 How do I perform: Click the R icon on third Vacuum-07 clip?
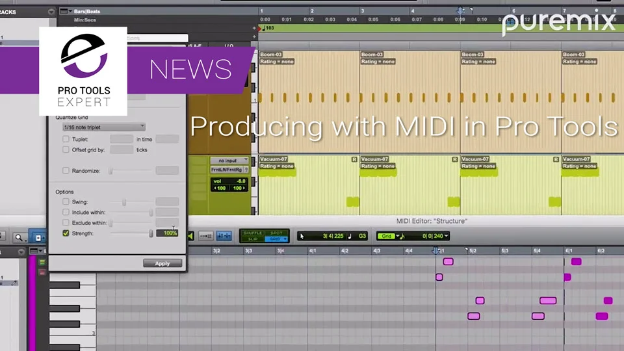click(x=556, y=159)
